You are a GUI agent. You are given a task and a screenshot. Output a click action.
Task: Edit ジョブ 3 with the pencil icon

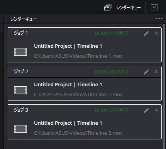[146, 110]
